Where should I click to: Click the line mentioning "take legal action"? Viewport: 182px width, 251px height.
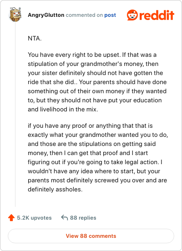coord(95,162)
